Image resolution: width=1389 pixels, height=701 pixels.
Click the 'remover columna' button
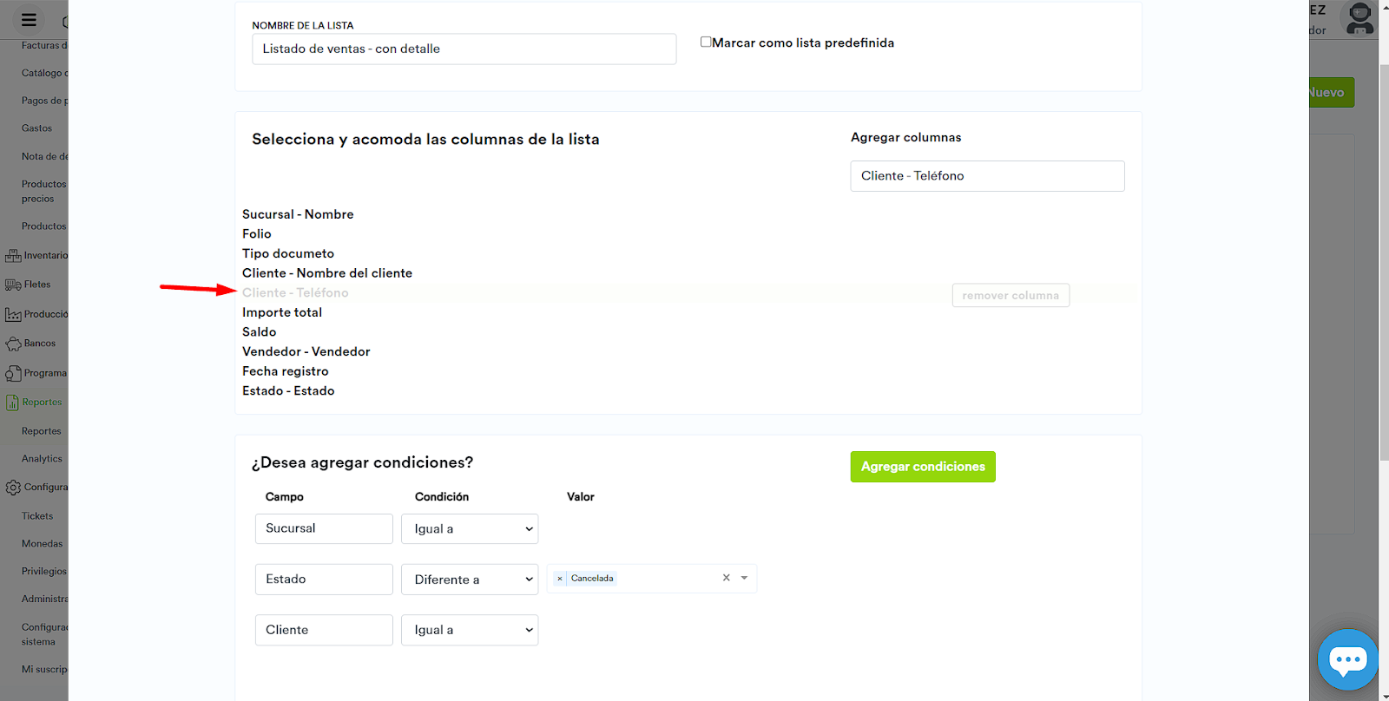click(1010, 296)
